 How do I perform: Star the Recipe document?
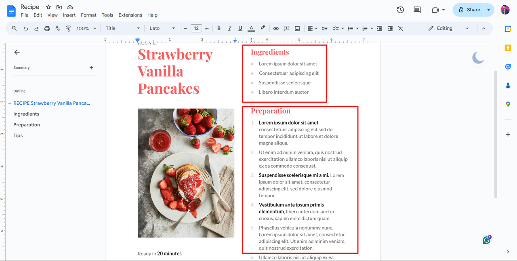[48, 7]
